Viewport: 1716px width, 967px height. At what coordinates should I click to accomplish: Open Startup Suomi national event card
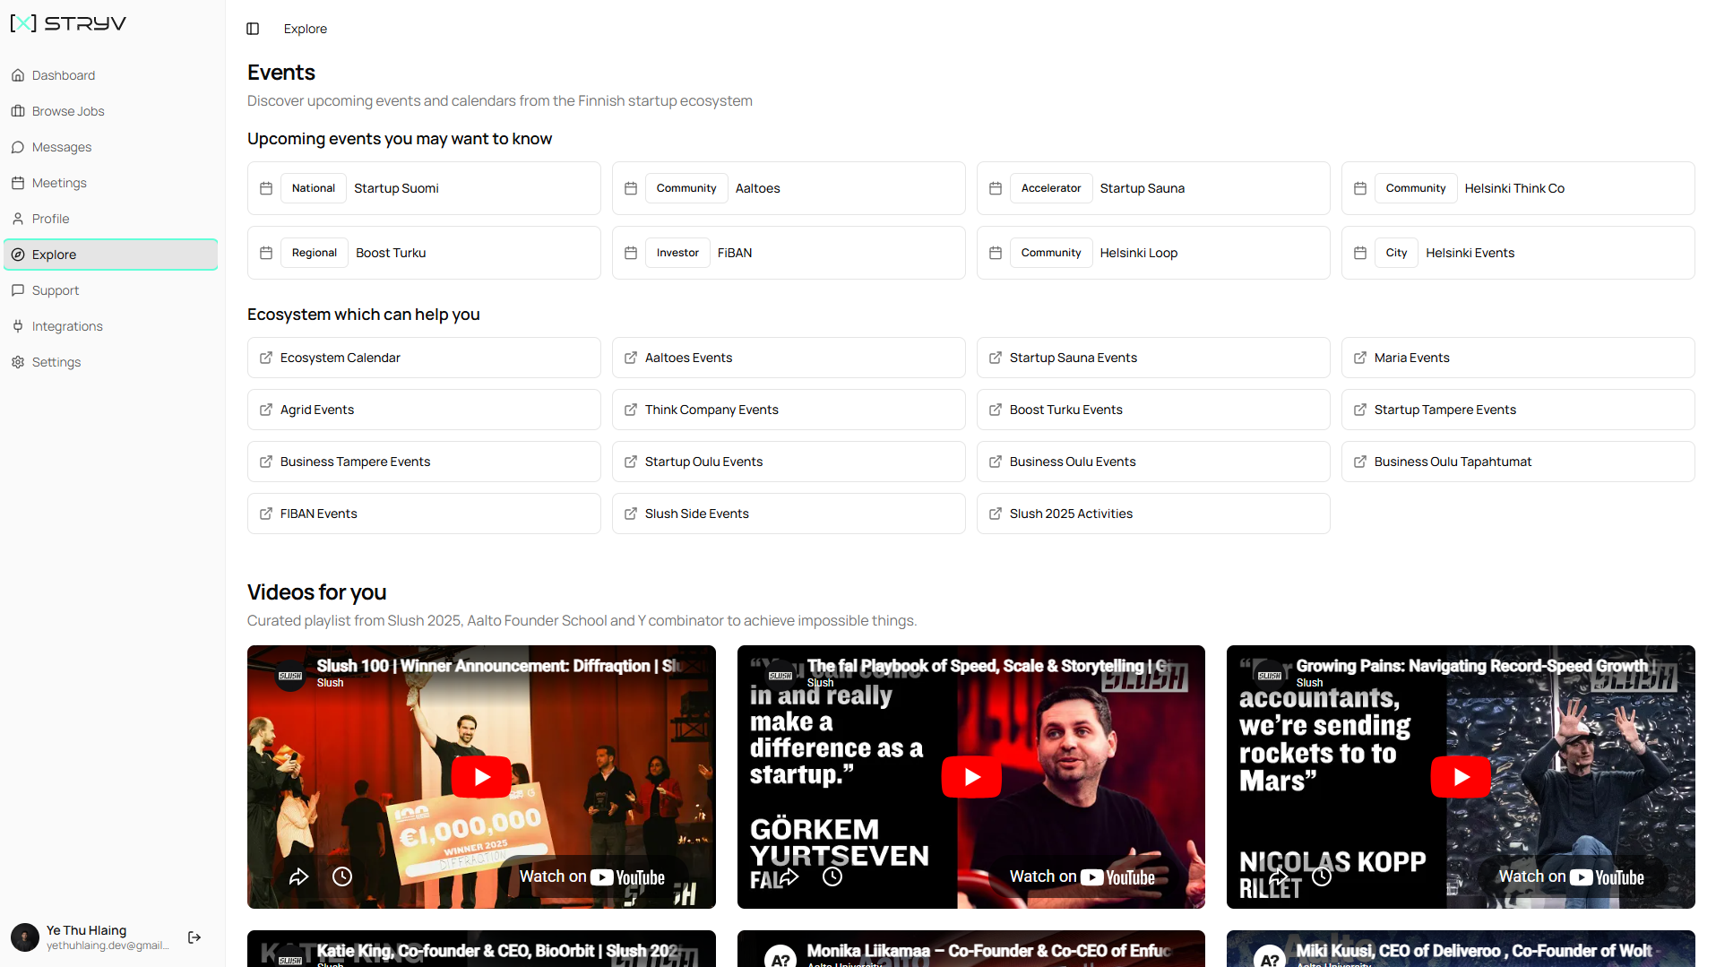coord(424,188)
